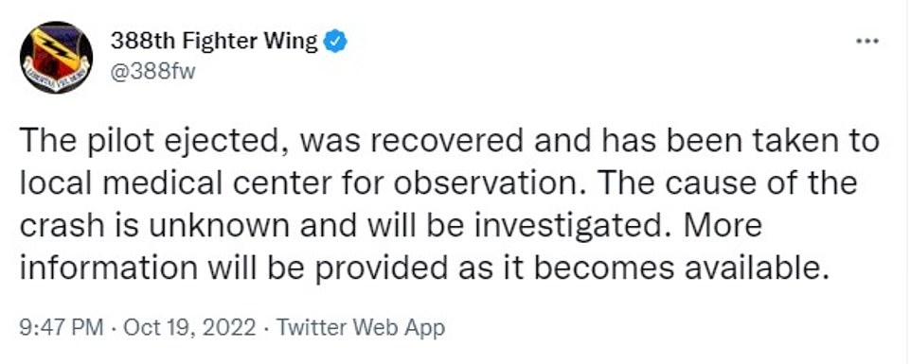Image resolution: width=911 pixels, height=364 pixels.
Task: Open the Twitter Web App source link
Action: pos(360,328)
